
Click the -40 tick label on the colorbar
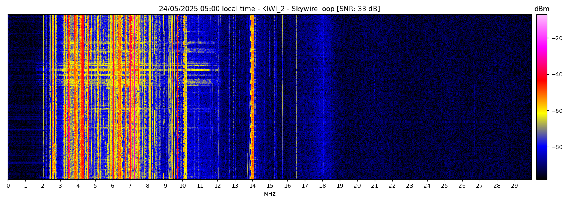pos(556,74)
